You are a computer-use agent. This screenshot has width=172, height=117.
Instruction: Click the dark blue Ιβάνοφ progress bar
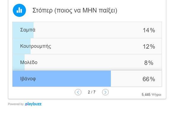(62, 79)
